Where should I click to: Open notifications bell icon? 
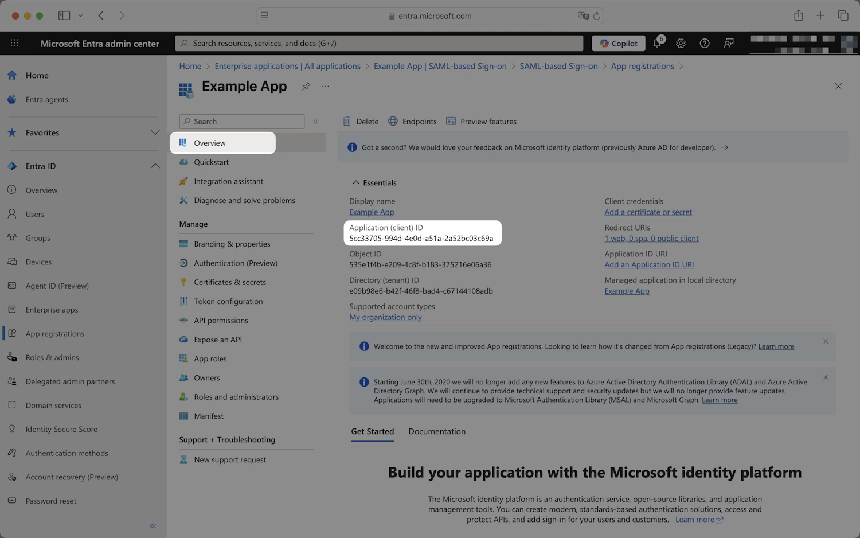click(x=657, y=43)
